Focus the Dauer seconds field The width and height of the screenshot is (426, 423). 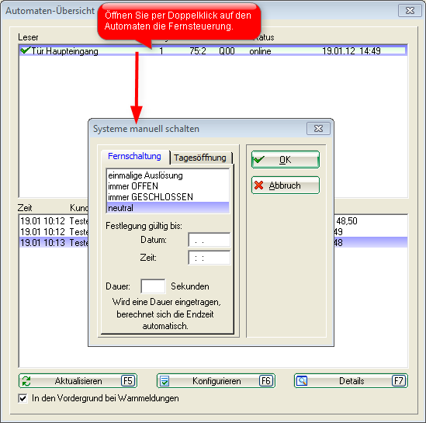click(153, 286)
